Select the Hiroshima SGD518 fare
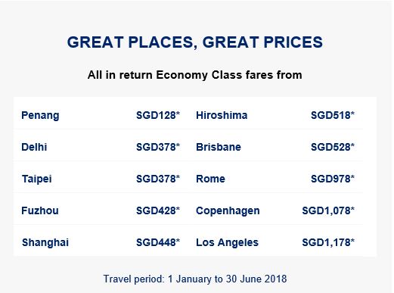The image size is (394, 293). pyautogui.click(x=333, y=115)
